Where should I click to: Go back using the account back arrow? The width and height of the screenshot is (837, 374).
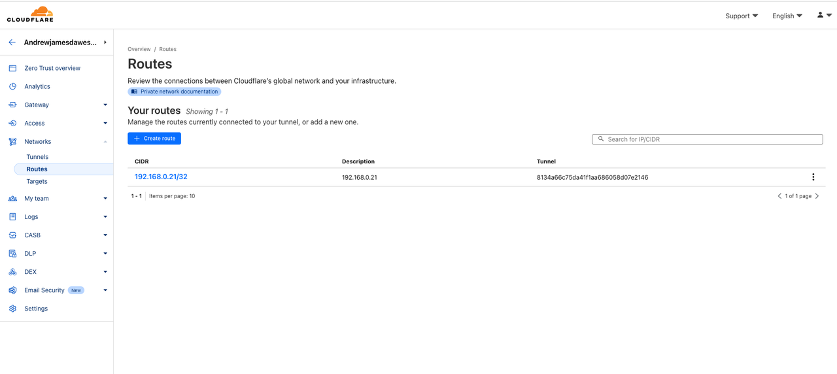coord(12,42)
